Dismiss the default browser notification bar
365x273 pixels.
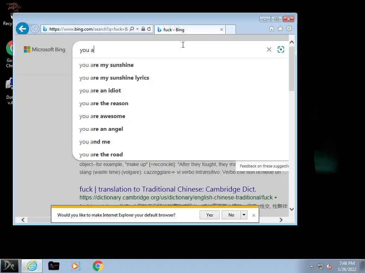[x=254, y=215]
